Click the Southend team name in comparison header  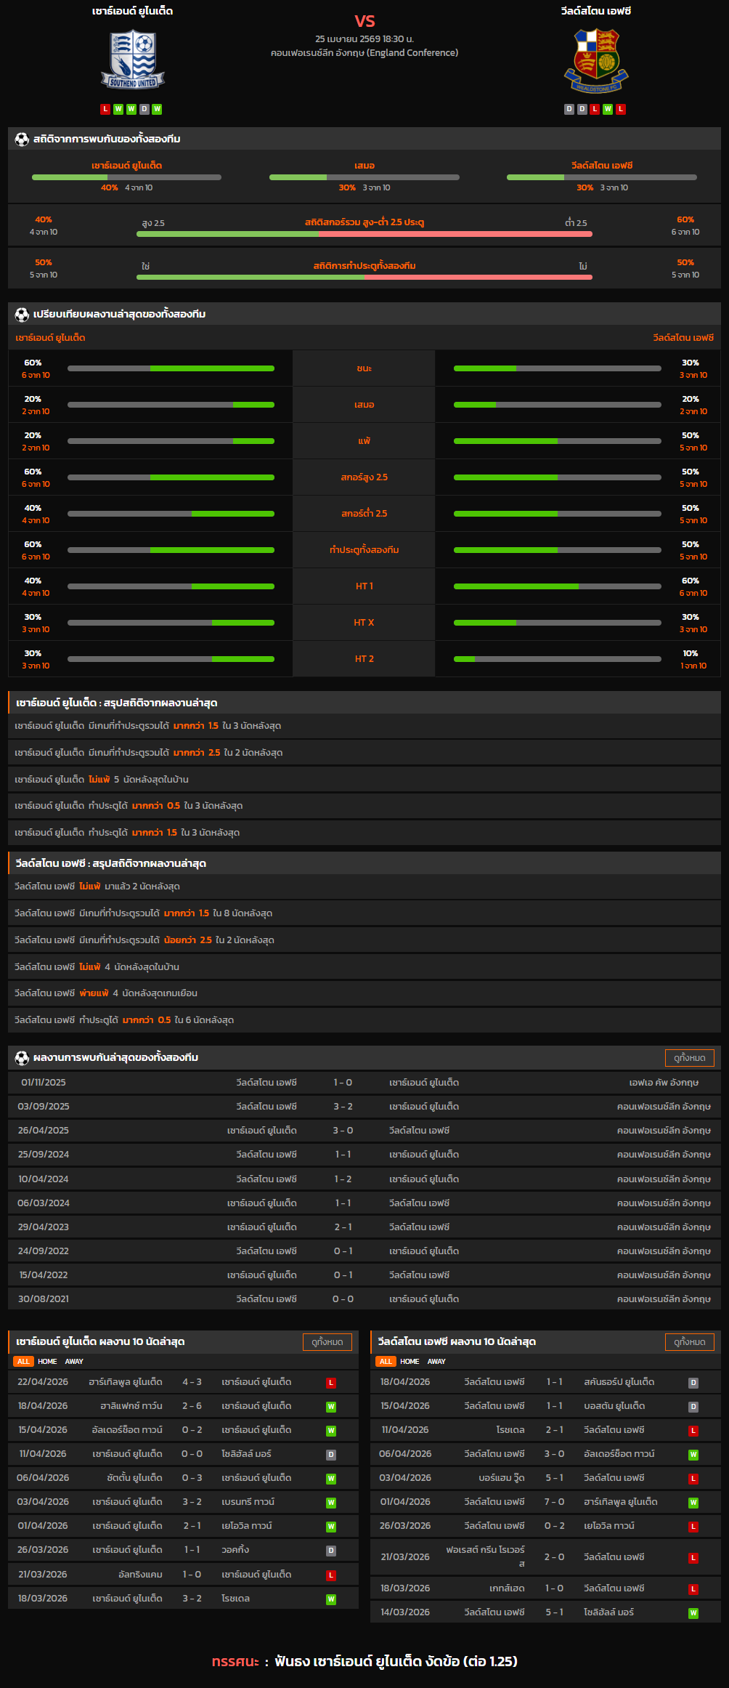51,338
